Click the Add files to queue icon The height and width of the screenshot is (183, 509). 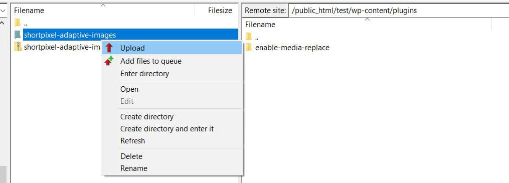tap(109, 61)
